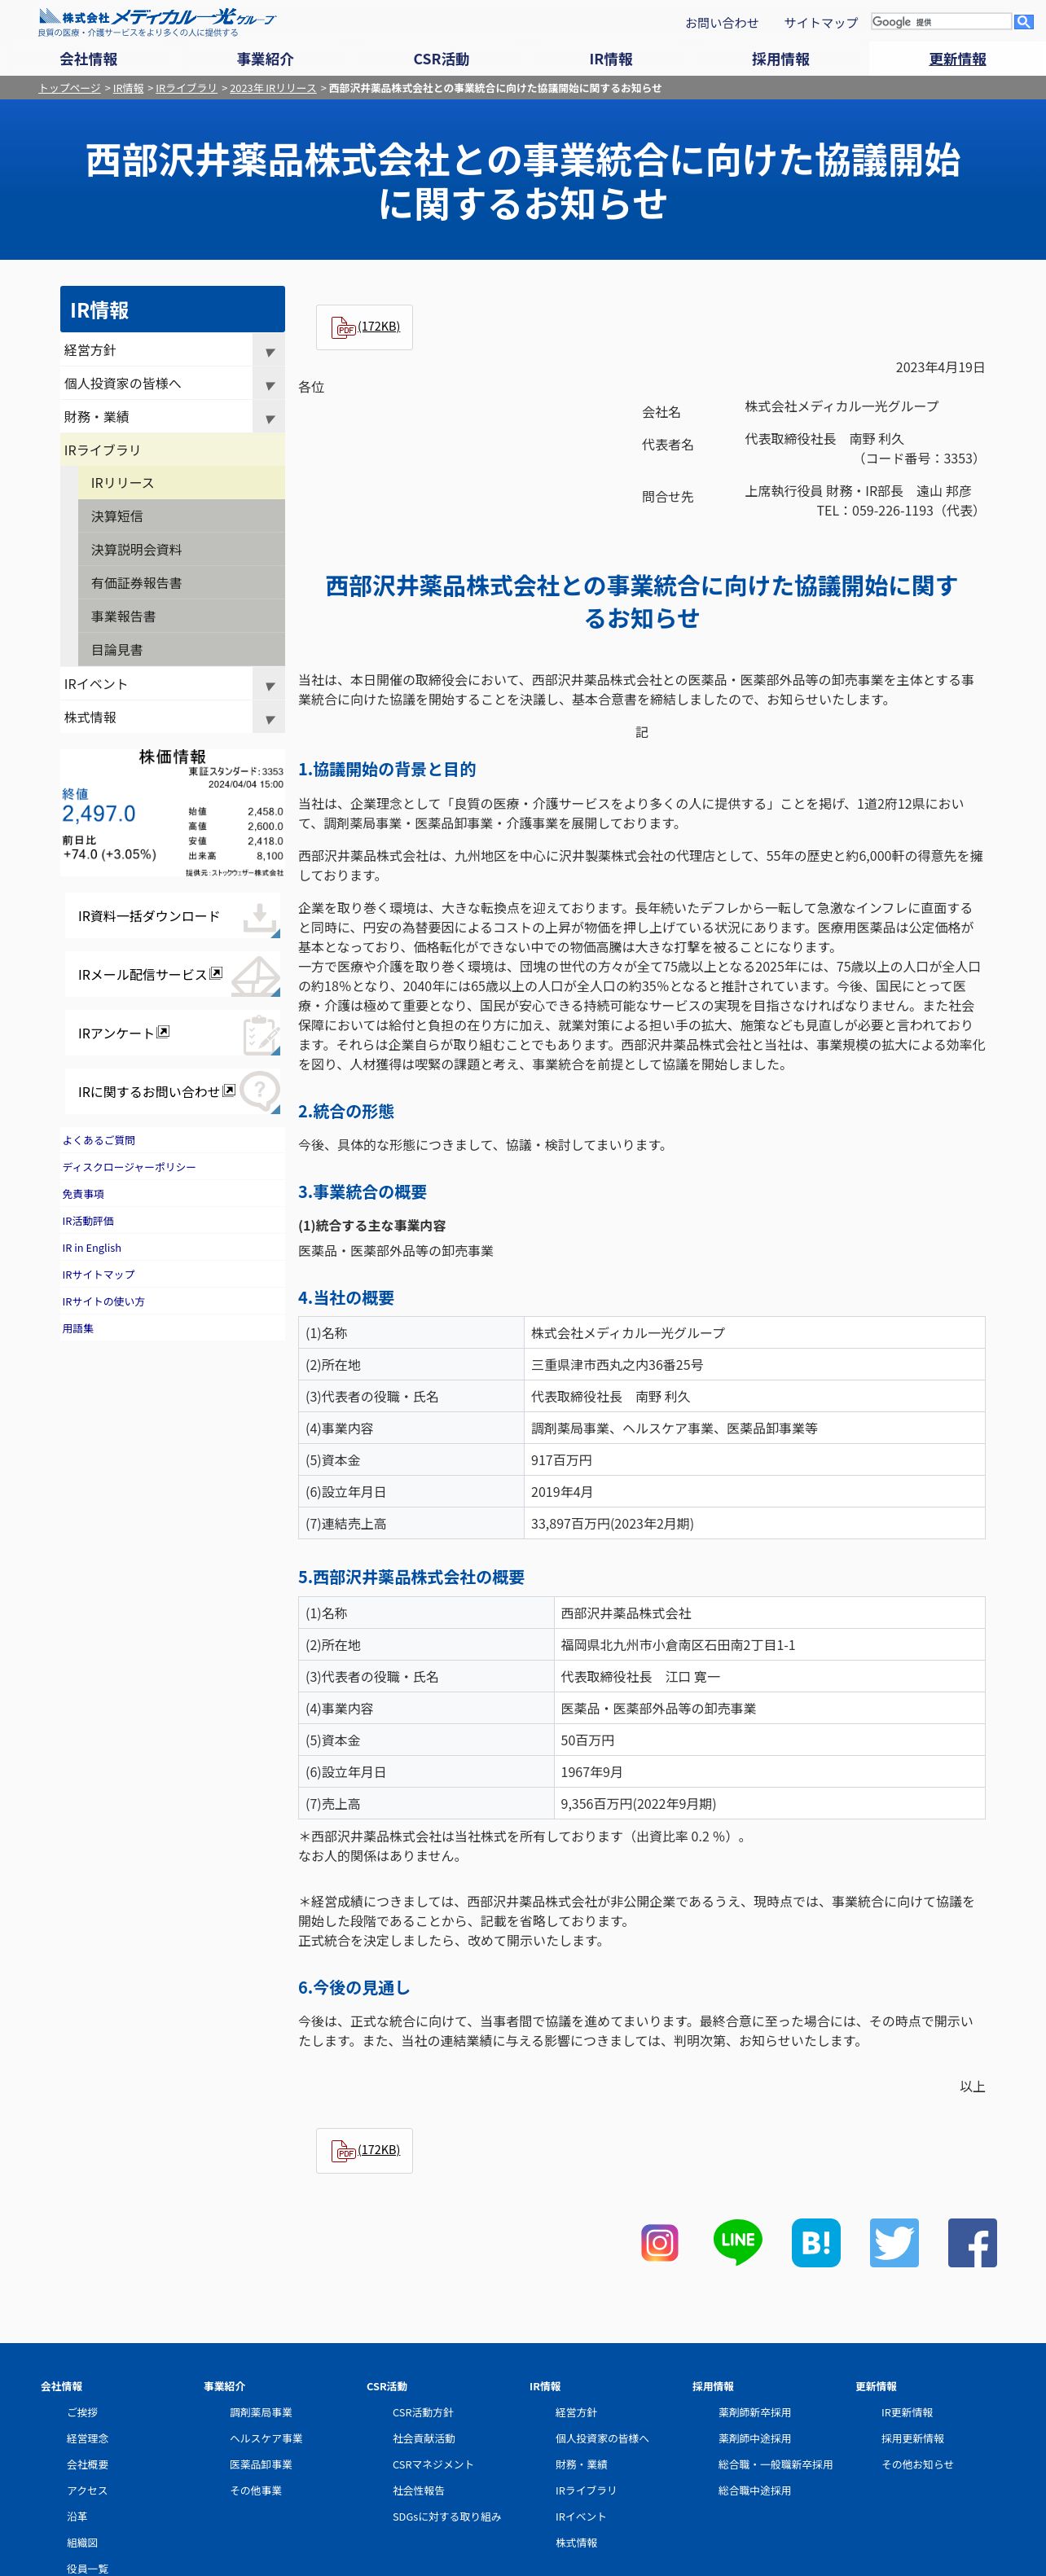Open footer link ご挨拶

pos(82,2412)
